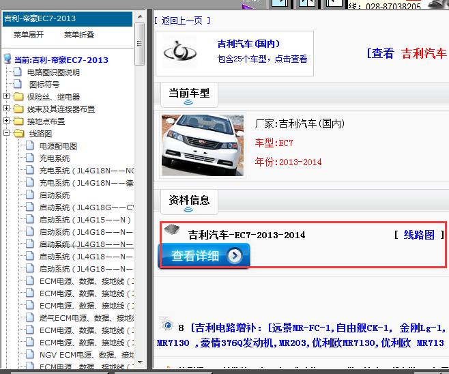The width and height of the screenshot is (449, 374).
Task: Click the 车型:EC7 red text
Action: pos(274,143)
